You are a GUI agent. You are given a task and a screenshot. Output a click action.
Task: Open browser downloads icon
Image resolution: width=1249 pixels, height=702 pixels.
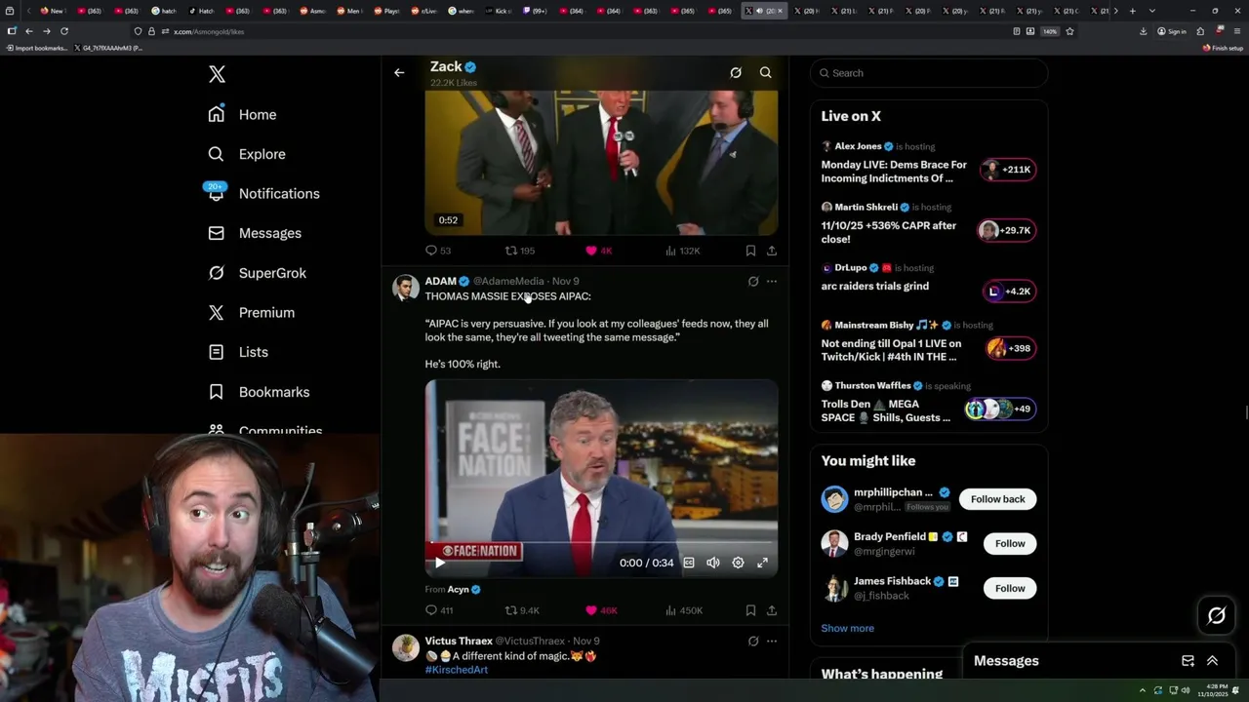point(1143,31)
